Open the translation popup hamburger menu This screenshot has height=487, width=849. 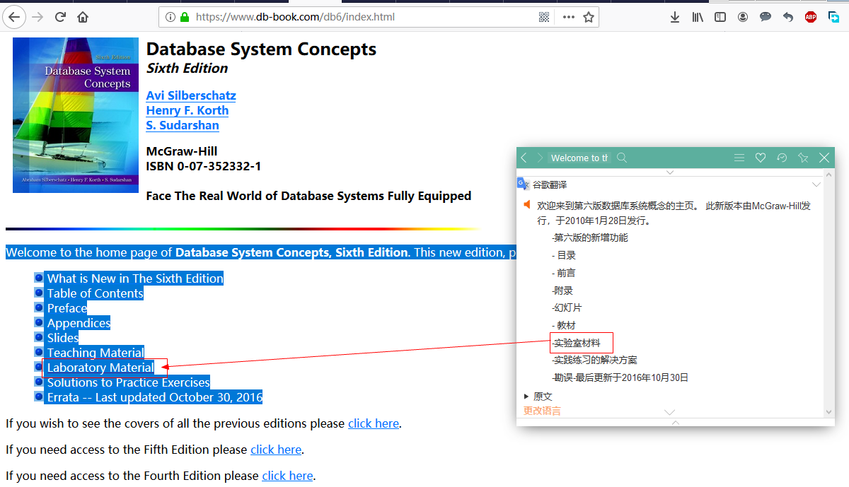point(739,158)
